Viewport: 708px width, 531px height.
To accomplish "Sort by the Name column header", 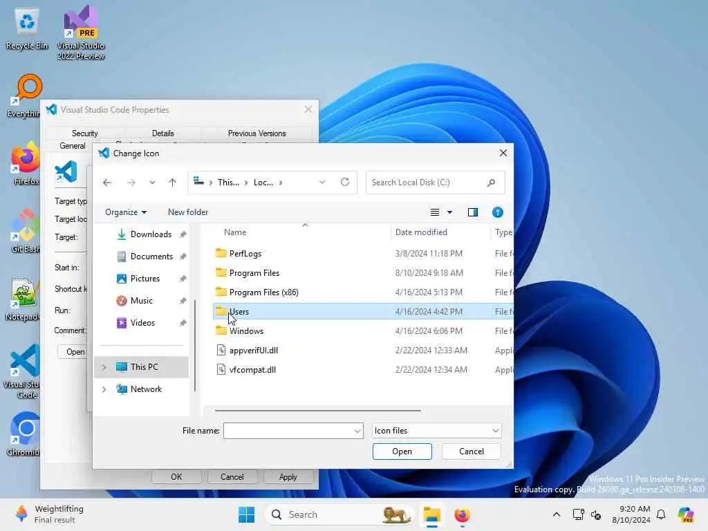I will [235, 232].
